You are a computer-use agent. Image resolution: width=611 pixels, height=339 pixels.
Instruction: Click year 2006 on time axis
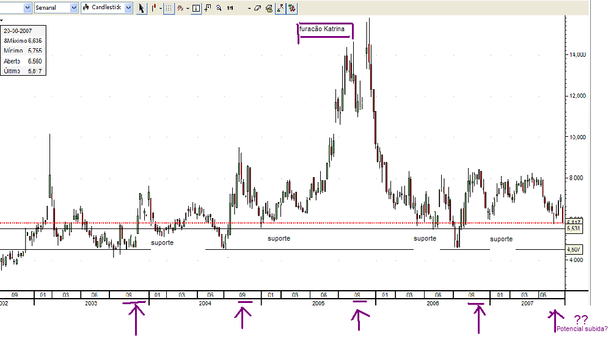pyautogui.click(x=433, y=303)
